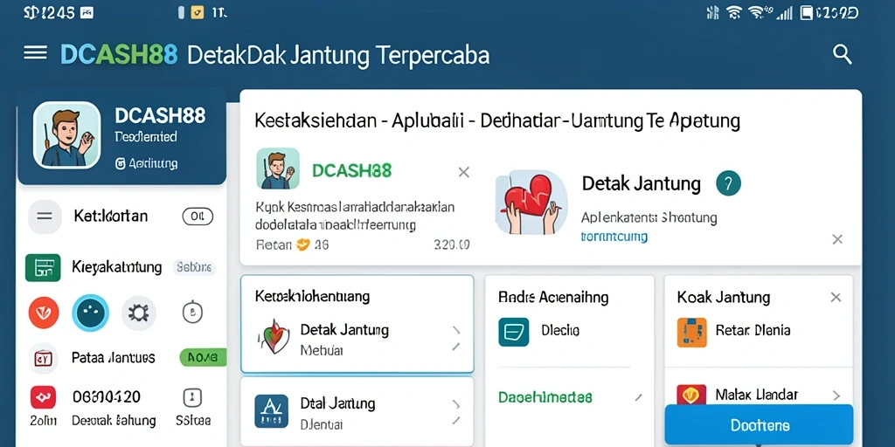Click the outlined timer icon in sidebar
The image size is (895, 447).
(192, 312)
